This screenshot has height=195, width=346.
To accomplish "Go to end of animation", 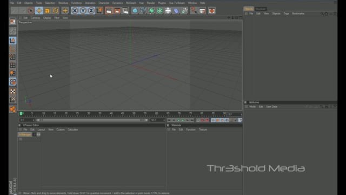I will tap(192, 120).
